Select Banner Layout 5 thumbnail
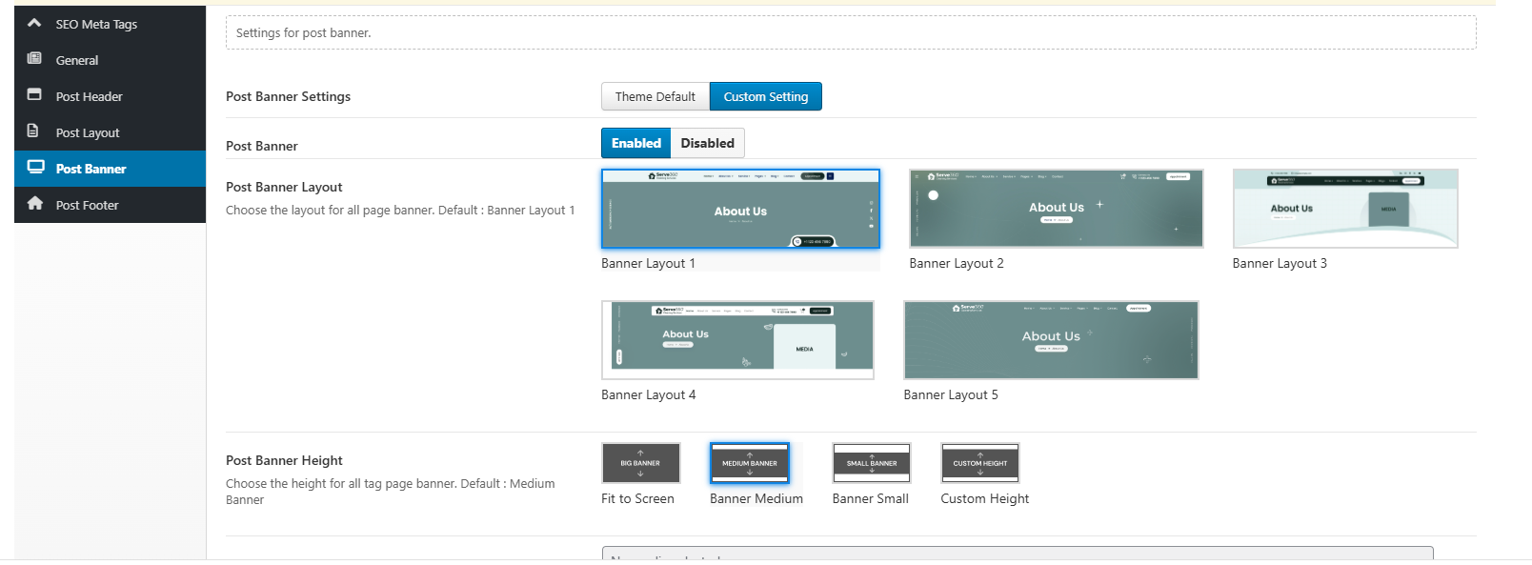The image size is (1532, 565). pyautogui.click(x=1050, y=340)
